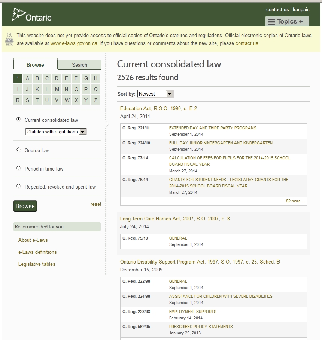Expand 82 more regulations link

click(x=295, y=201)
